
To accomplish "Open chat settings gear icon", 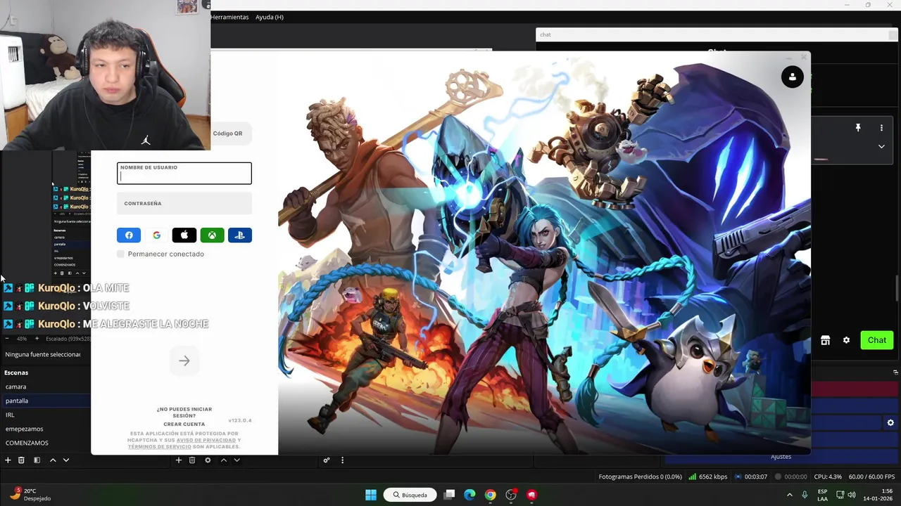I will [847, 340].
